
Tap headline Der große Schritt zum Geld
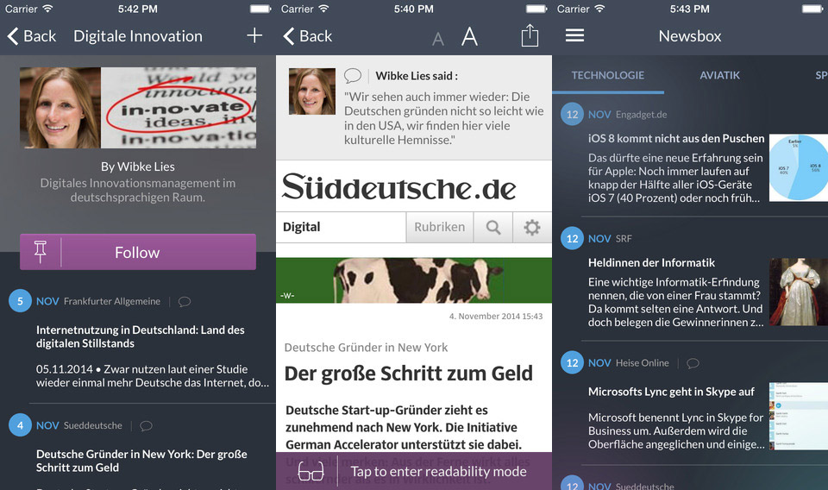[x=409, y=374]
